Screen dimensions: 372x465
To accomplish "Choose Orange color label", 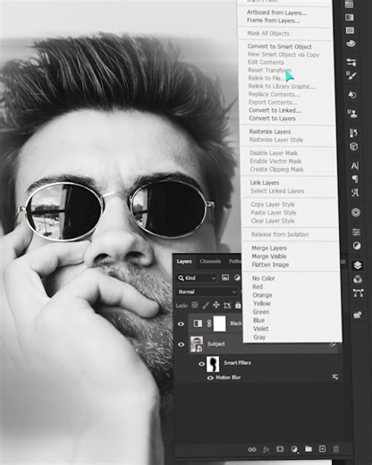I will click(x=262, y=295).
